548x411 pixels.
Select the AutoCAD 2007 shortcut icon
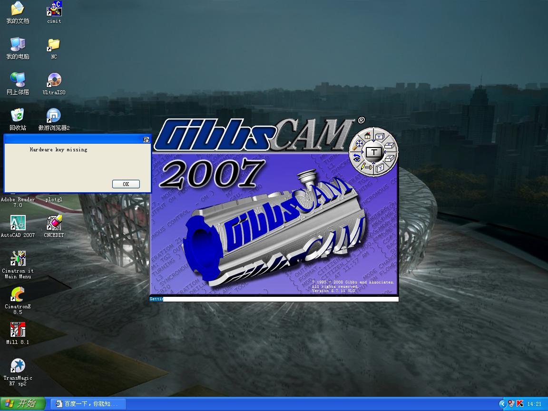[x=18, y=223]
